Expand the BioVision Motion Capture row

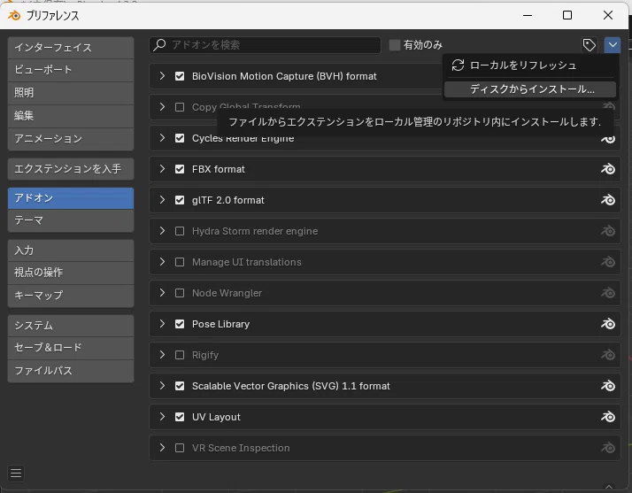click(x=162, y=76)
